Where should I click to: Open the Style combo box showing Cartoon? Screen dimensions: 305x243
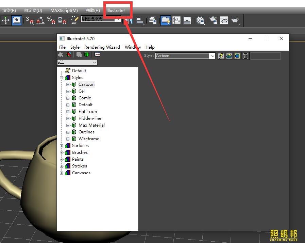click(185, 56)
